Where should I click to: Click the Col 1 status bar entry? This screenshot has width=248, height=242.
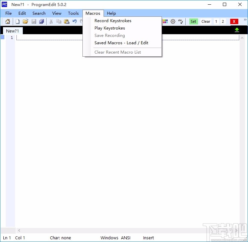click(20, 238)
